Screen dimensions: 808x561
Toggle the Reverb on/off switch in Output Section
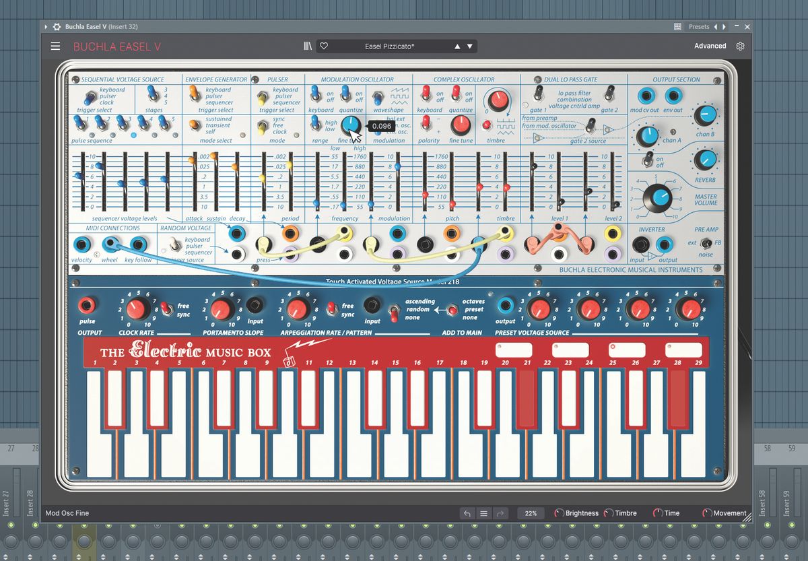(x=648, y=160)
